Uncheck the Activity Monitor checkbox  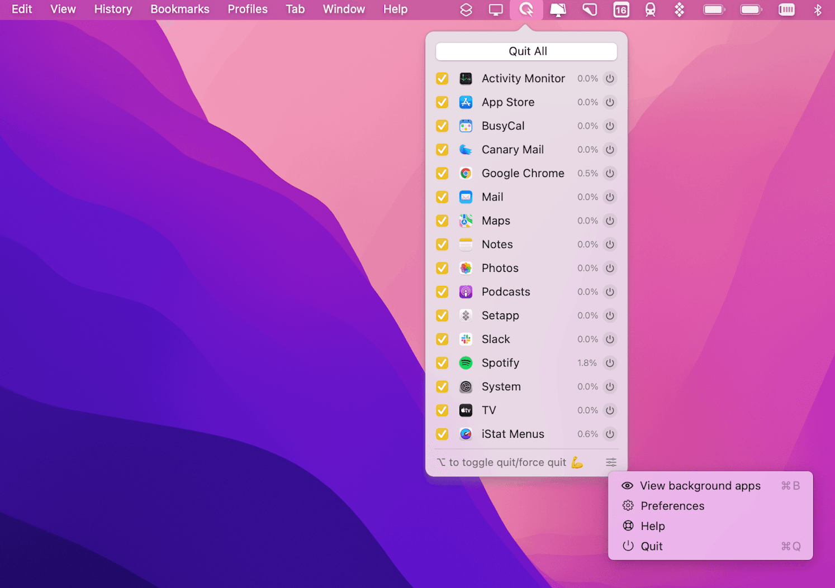pos(442,79)
